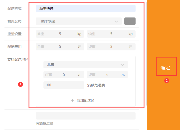Image resolution: width=180 pixels, height=130 pixels.
Task: Click the 物流公司 label
Action: pos(14,21)
